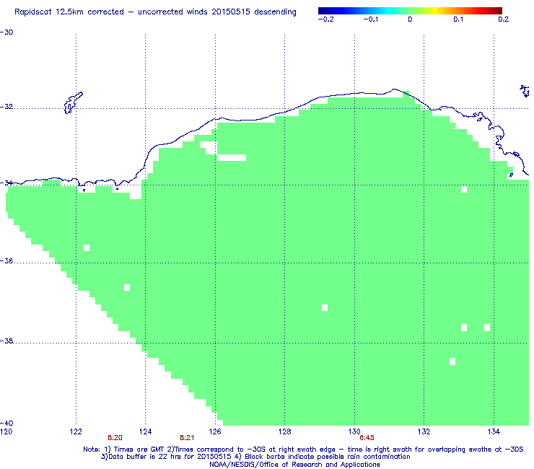Click the Rapidscat 12.5km corrected winds title

[x=155, y=12]
